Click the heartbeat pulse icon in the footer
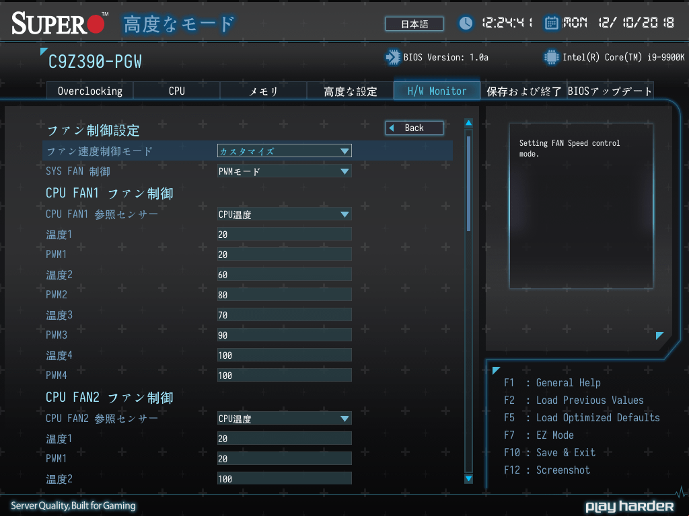Screen dimensions: 689x516 (682, 492)
